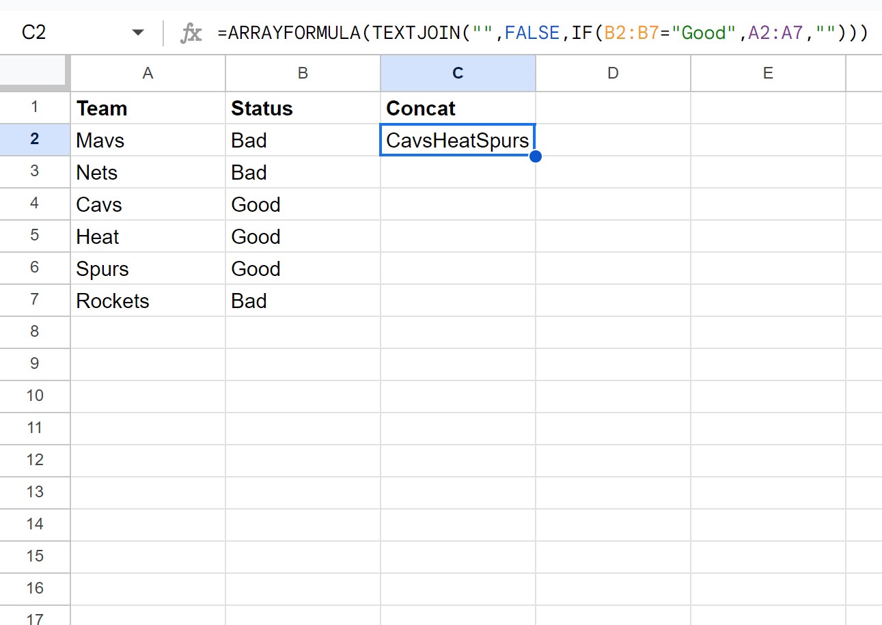Select cell containing CavsHeatSpurs

[457, 140]
